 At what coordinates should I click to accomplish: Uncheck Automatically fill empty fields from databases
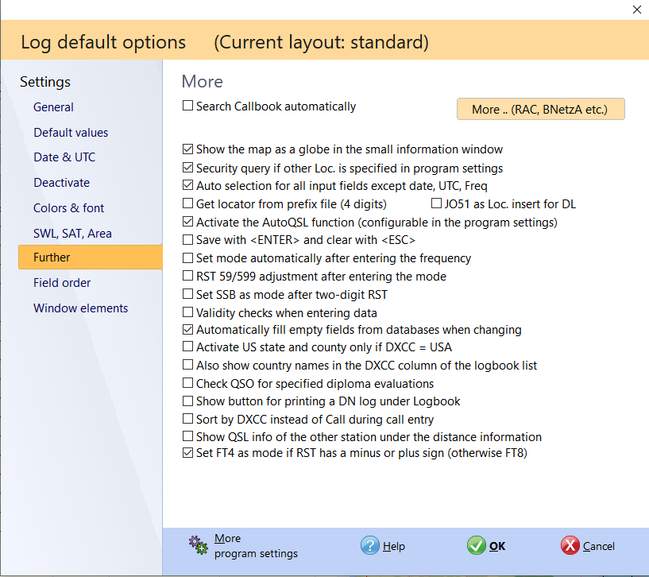(x=187, y=329)
